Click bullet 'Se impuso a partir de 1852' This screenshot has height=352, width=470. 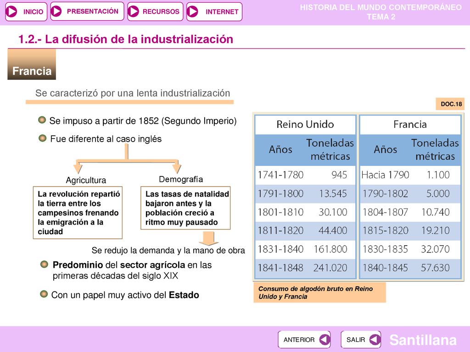[x=143, y=121]
